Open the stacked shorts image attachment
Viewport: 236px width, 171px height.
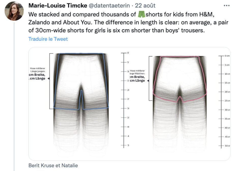129,104
